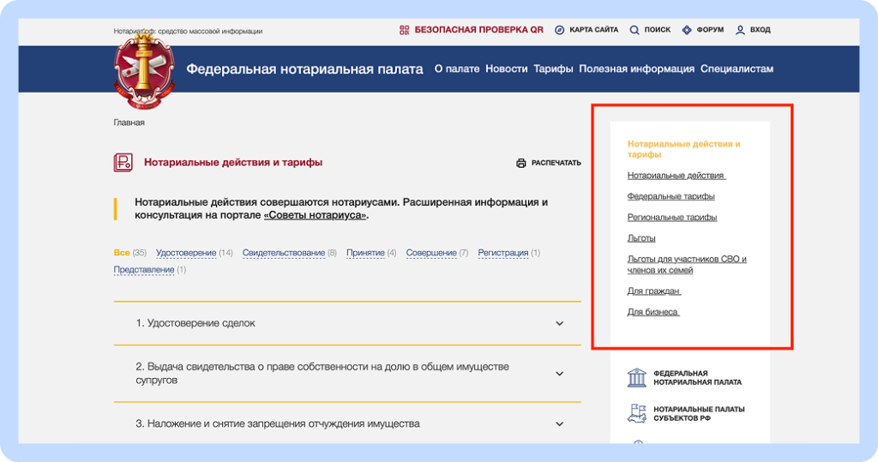Open sidebar link Льготы

coord(641,238)
